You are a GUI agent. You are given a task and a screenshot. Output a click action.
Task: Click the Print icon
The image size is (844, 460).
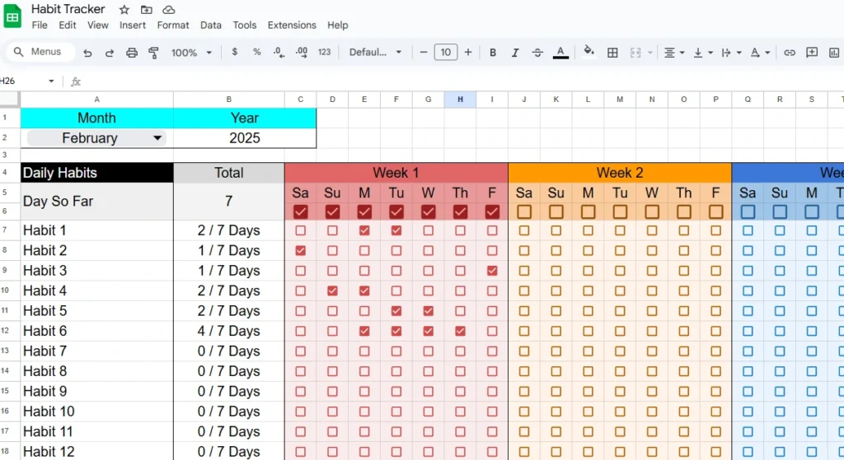pos(132,53)
